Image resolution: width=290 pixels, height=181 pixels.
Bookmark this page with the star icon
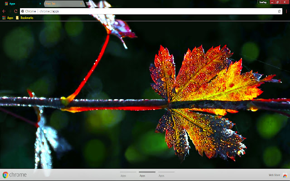[279, 11]
